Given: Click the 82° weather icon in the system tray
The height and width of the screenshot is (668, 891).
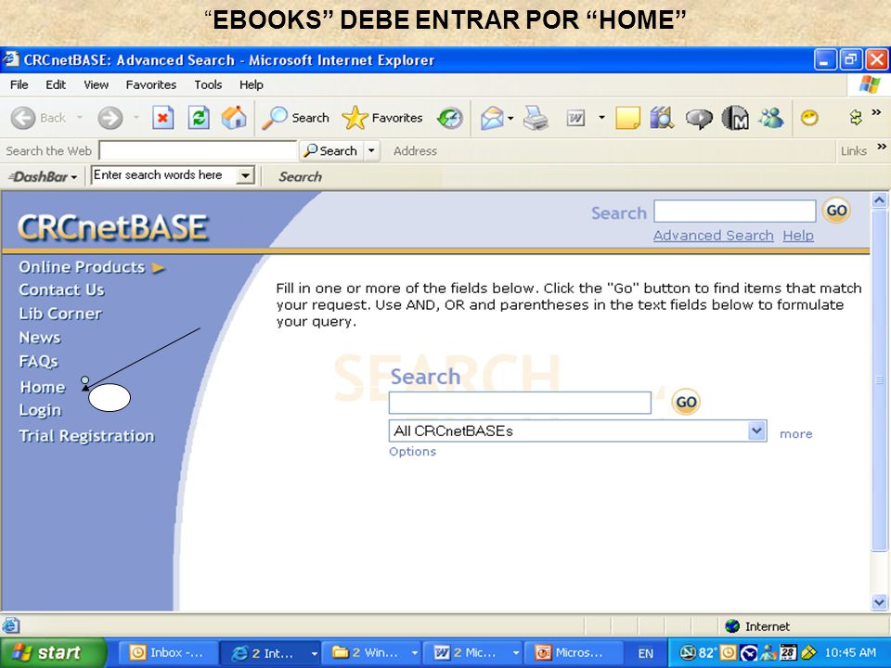Looking at the screenshot, I should (698, 652).
